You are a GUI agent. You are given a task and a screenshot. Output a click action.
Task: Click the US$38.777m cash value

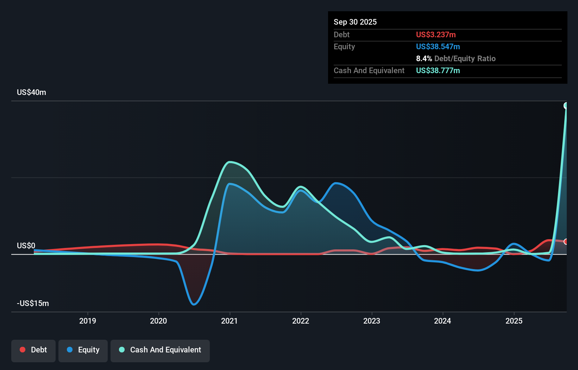[x=438, y=70]
